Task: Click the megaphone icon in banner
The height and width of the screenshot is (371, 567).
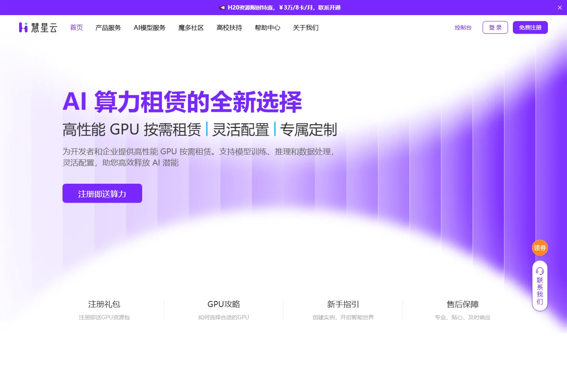Action: tap(222, 8)
